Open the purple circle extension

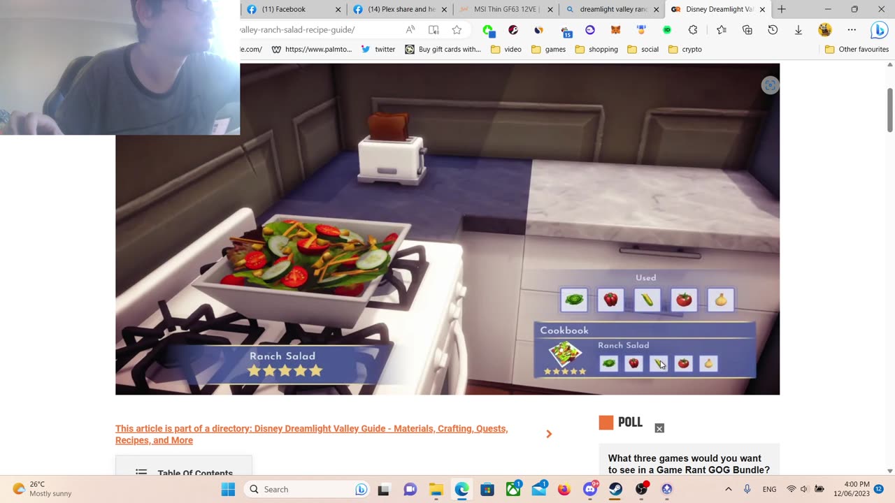pyautogui.click(x=590, y=30)
